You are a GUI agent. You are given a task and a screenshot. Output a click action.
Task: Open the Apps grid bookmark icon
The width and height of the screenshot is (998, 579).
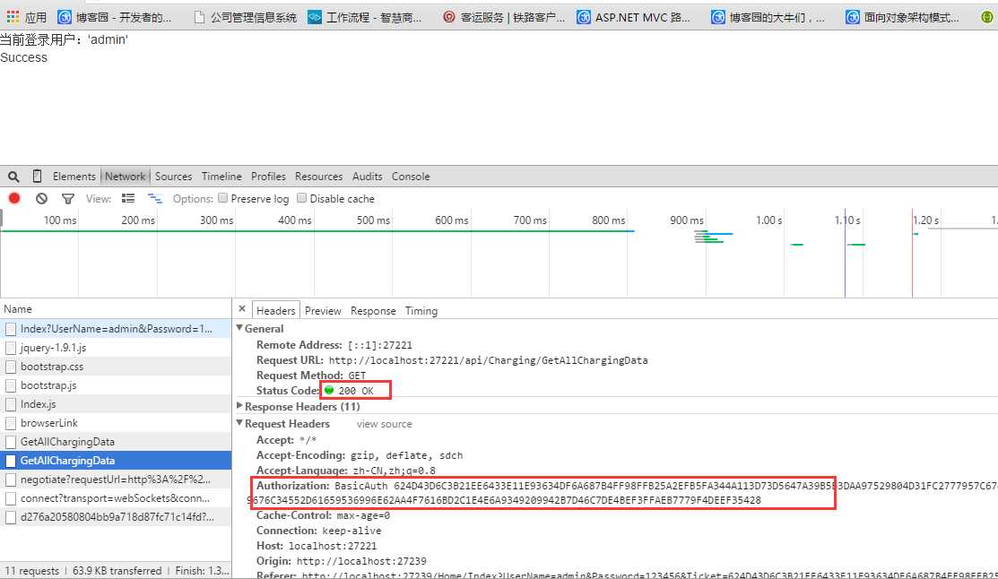pos(13,16)
